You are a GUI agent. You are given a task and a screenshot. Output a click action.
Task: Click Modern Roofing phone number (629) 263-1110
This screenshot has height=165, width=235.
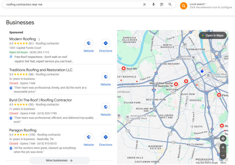point(39,52)
